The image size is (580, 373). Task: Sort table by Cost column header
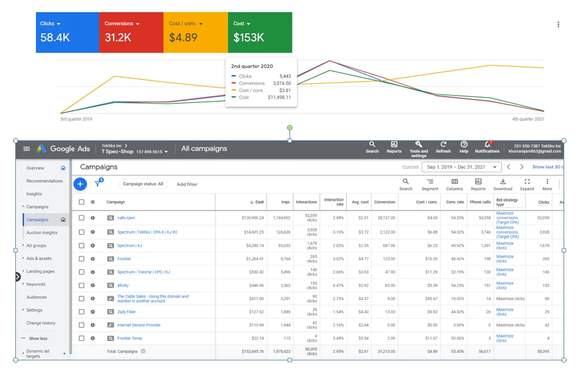[x=259, y=202]
